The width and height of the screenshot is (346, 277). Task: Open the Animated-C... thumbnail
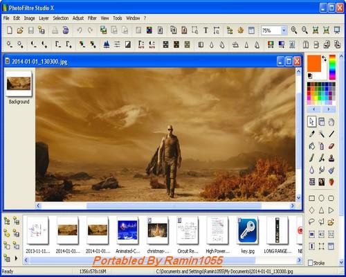click(x=127, y=231)
